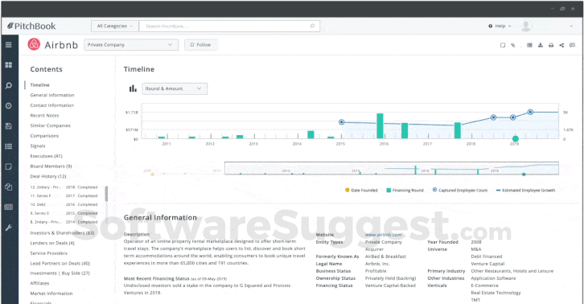
Task: Expand the account dropdown chevron
Action: tap(571, 26)
